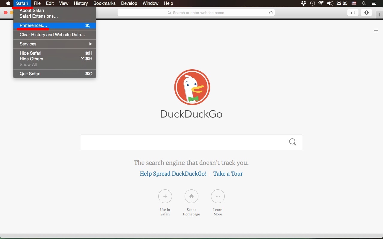Click the Learn More ellipsis icon
Screen dimensions: 383x239
[218, 196]
